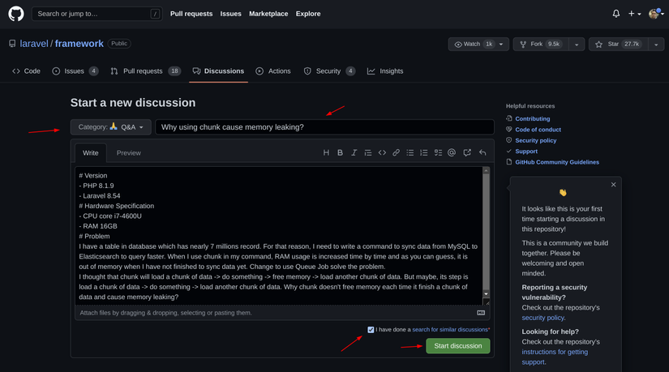Insert a quote block

coord(368,152)
